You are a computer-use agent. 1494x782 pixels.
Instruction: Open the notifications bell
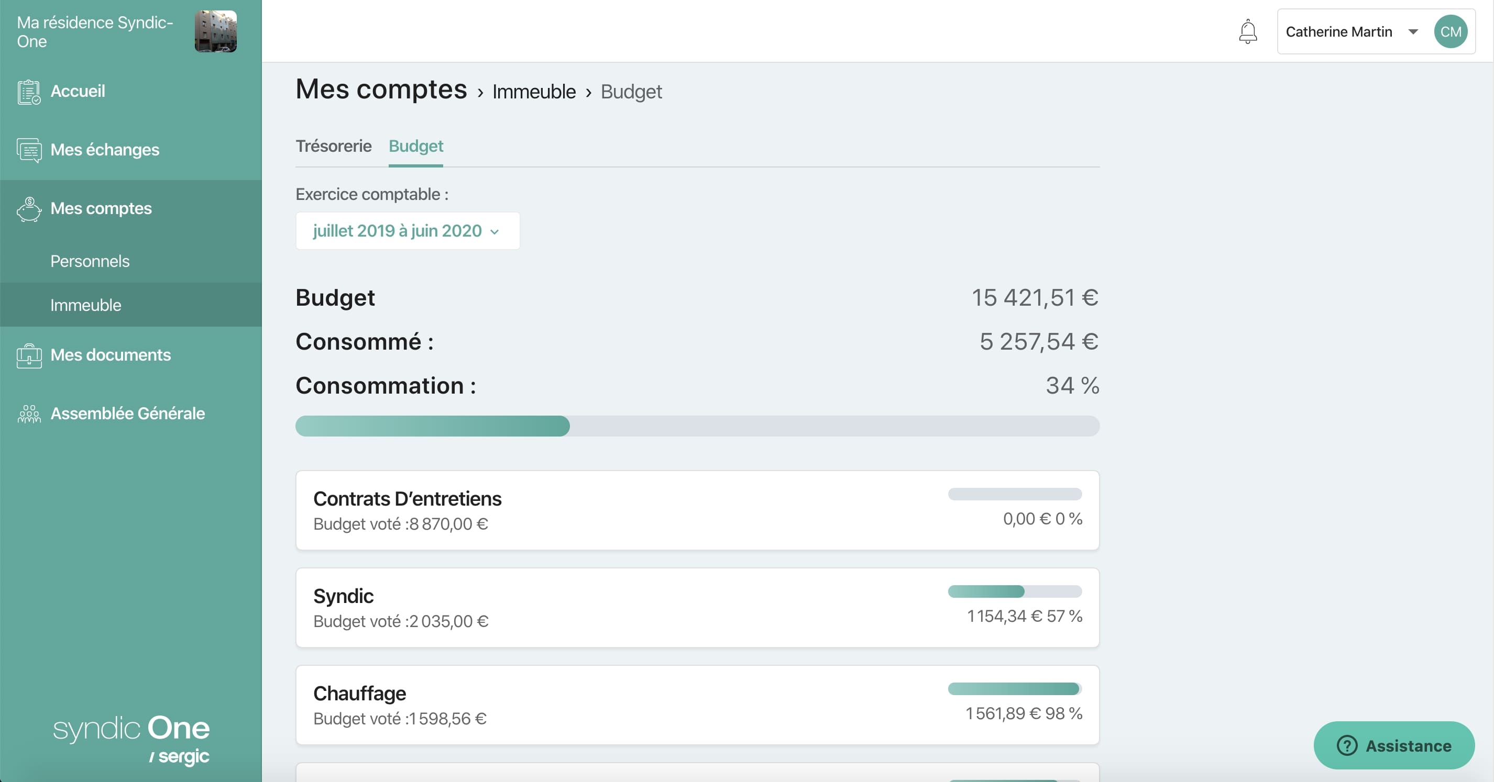pos(1247,31)
